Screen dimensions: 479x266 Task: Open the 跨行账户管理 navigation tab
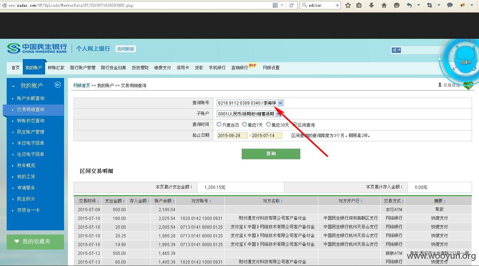tap(83, 68)
